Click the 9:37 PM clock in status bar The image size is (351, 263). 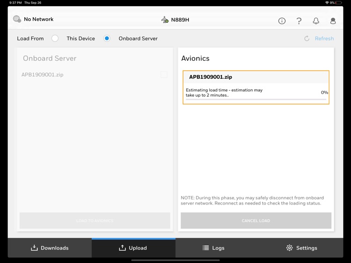[15, 3]
